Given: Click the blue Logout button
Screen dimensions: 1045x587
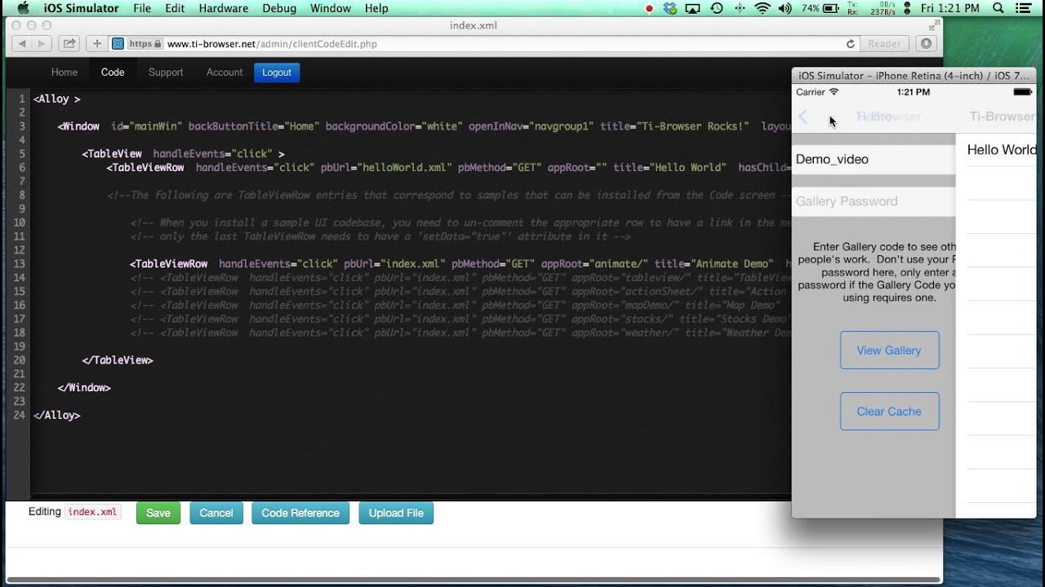Looking at the screenshot, I should [x=277, y=73].
